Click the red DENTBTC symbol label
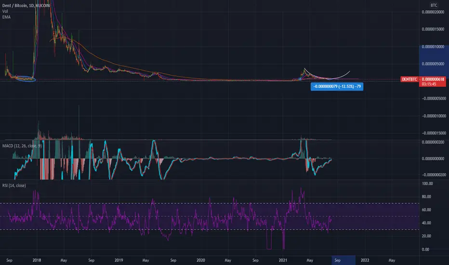This screenshot has width=449, height=265. click(409, 79)
